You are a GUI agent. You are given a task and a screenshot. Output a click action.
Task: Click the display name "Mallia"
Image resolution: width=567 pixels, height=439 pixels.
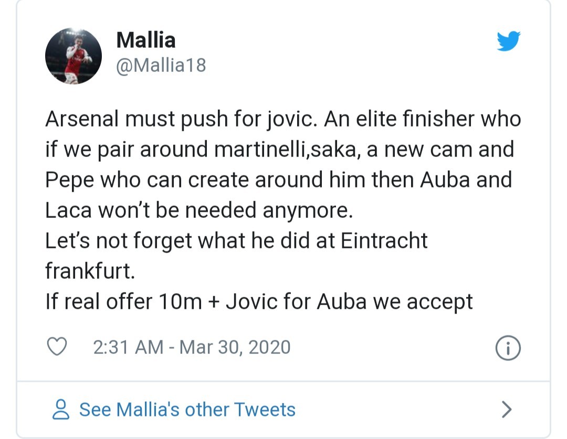click(147, 39)
